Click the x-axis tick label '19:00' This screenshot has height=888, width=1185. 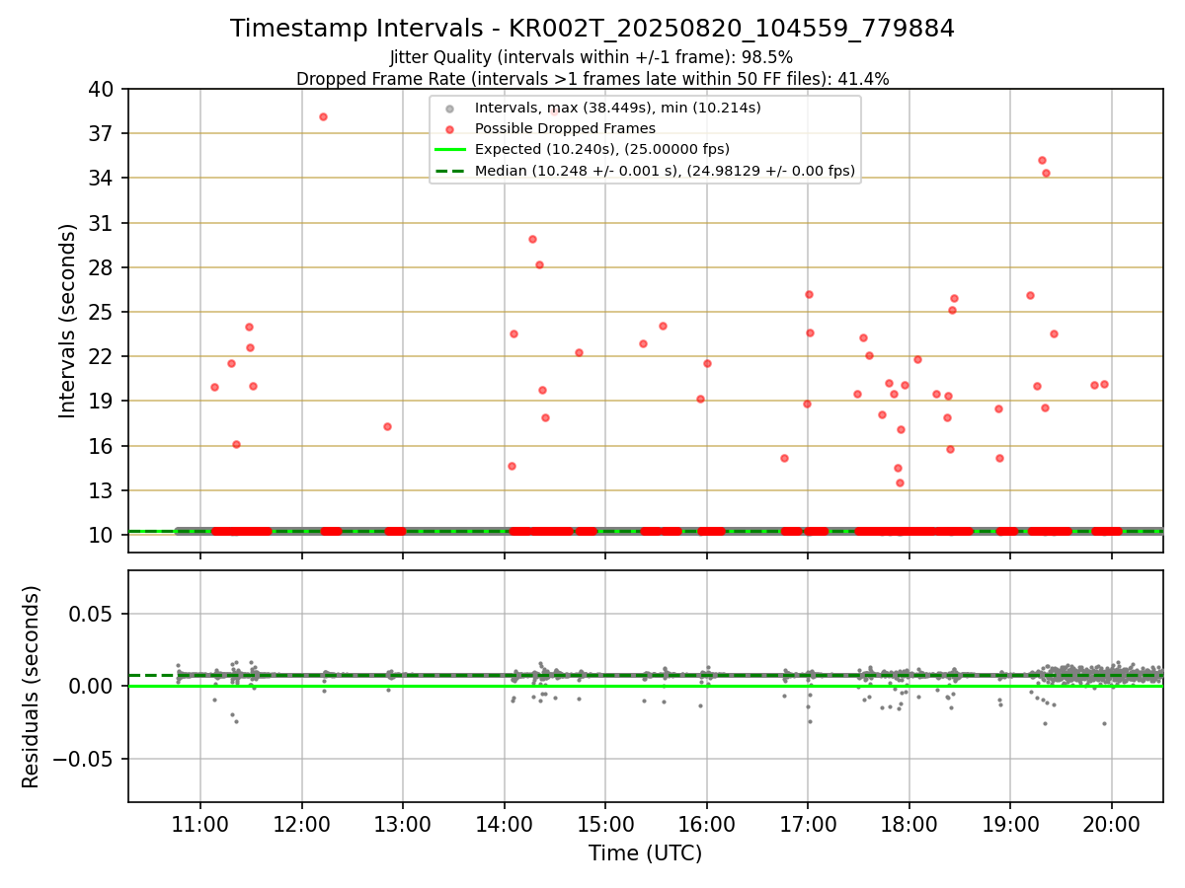(1010, 822)
